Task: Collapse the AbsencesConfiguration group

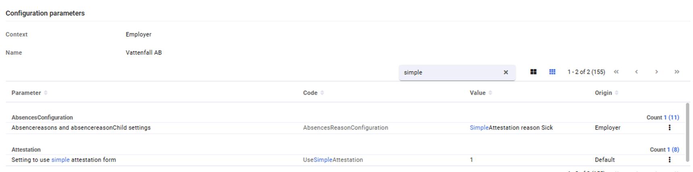Action: 42,117
